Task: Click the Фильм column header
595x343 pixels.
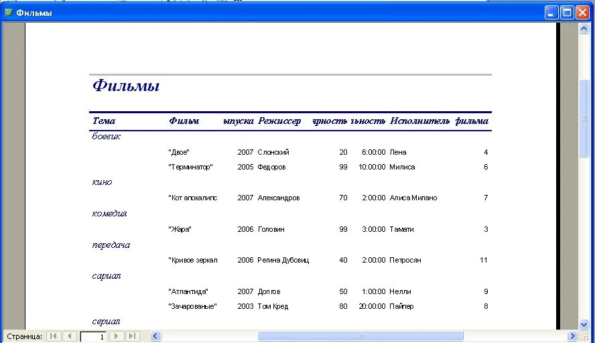Action: (184, 121)
